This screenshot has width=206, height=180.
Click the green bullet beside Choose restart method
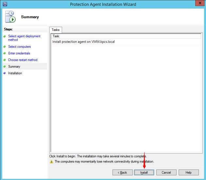(x=5, y=60)
